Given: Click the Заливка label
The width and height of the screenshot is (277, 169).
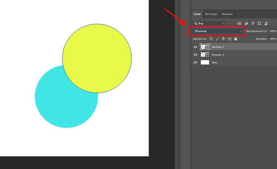Looking at the screenshot, I should pos(261,39).
